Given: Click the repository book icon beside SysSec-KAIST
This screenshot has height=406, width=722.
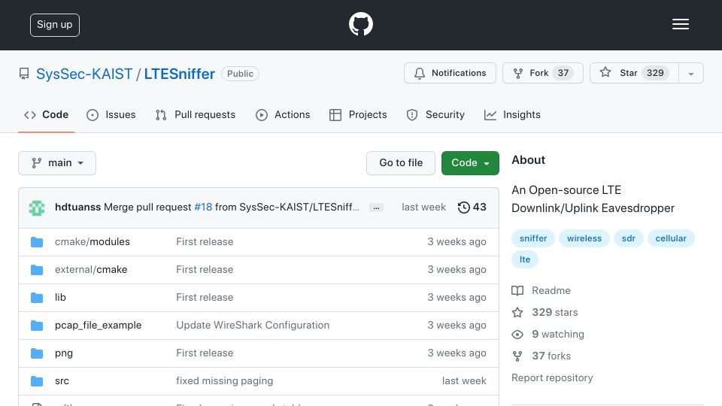Looking at the screenshot, I should point(24,74).
